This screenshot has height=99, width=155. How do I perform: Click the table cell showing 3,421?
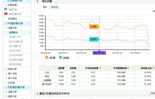[x=61, y=80]
